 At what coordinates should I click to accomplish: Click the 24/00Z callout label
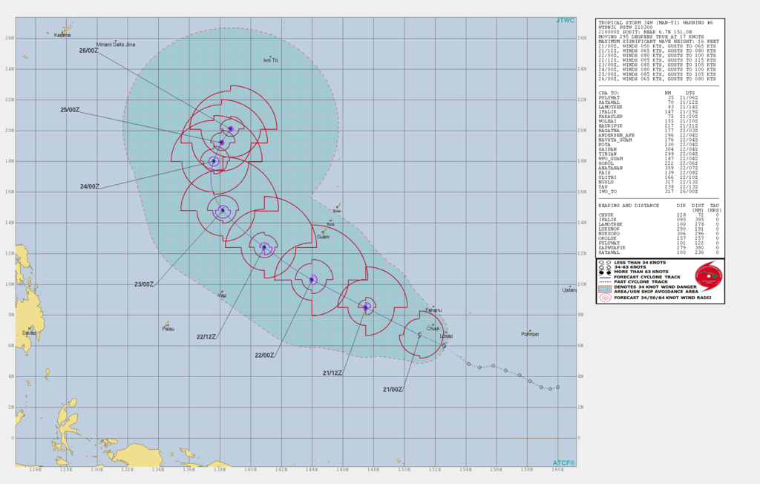(x=90, y=187)
